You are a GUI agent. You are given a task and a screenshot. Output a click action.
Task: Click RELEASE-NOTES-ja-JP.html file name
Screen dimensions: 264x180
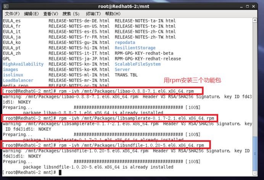pyautogui.click(x=79, y=59)
